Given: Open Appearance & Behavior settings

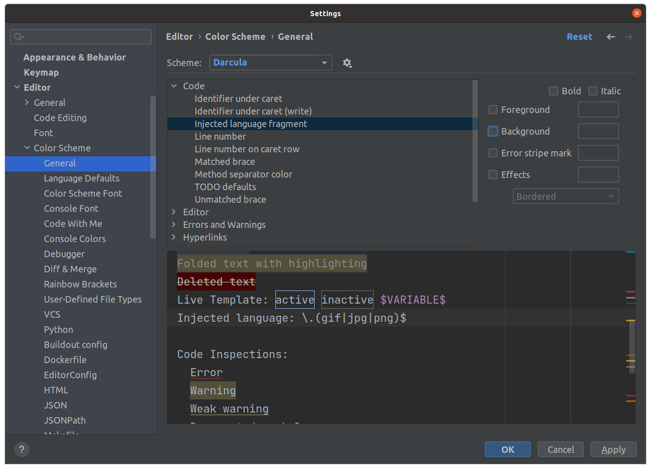Looking at the screenshot, I should point(75,57).
